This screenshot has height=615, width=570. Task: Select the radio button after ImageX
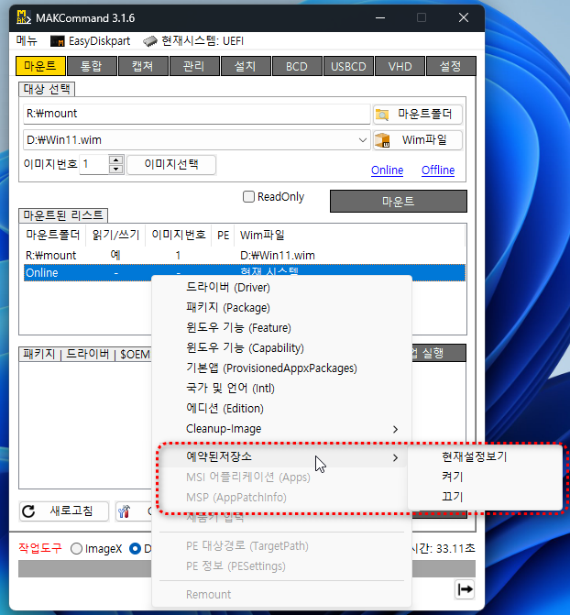click(x=135, y=549)
